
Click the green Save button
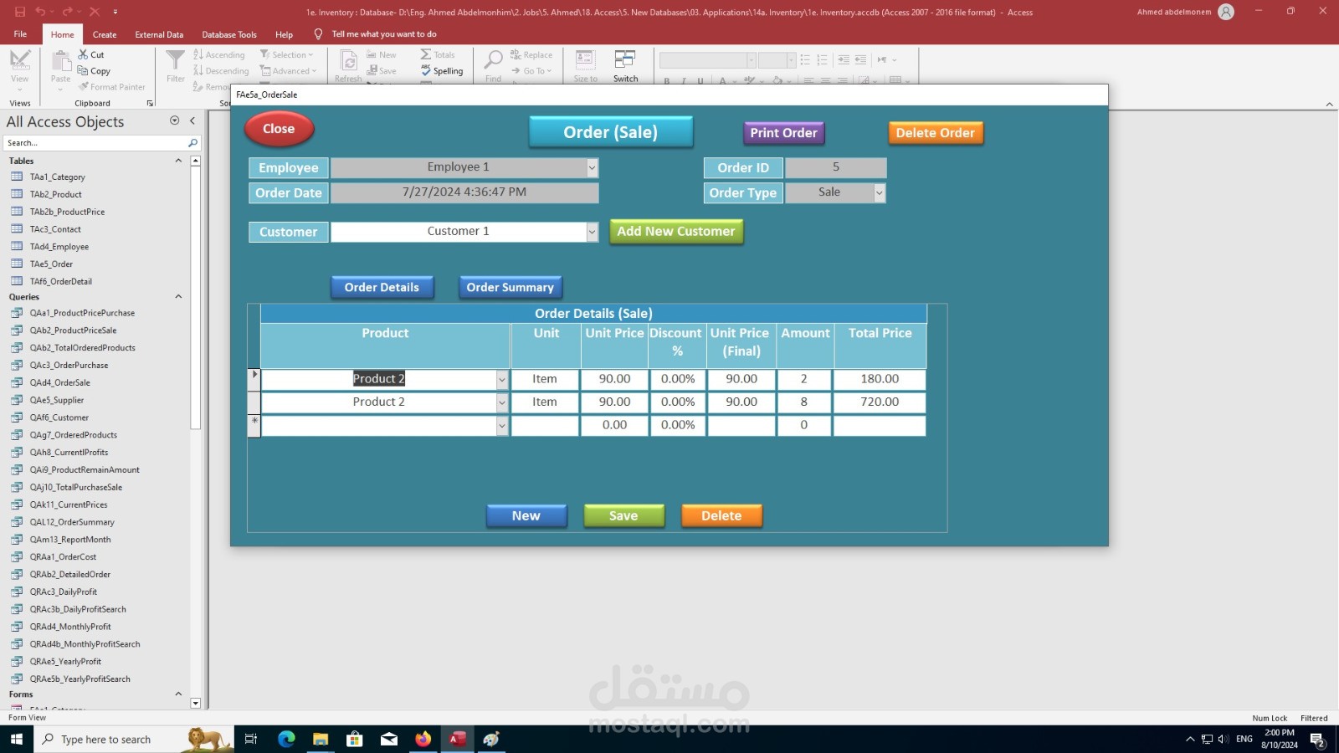point(623,516)
